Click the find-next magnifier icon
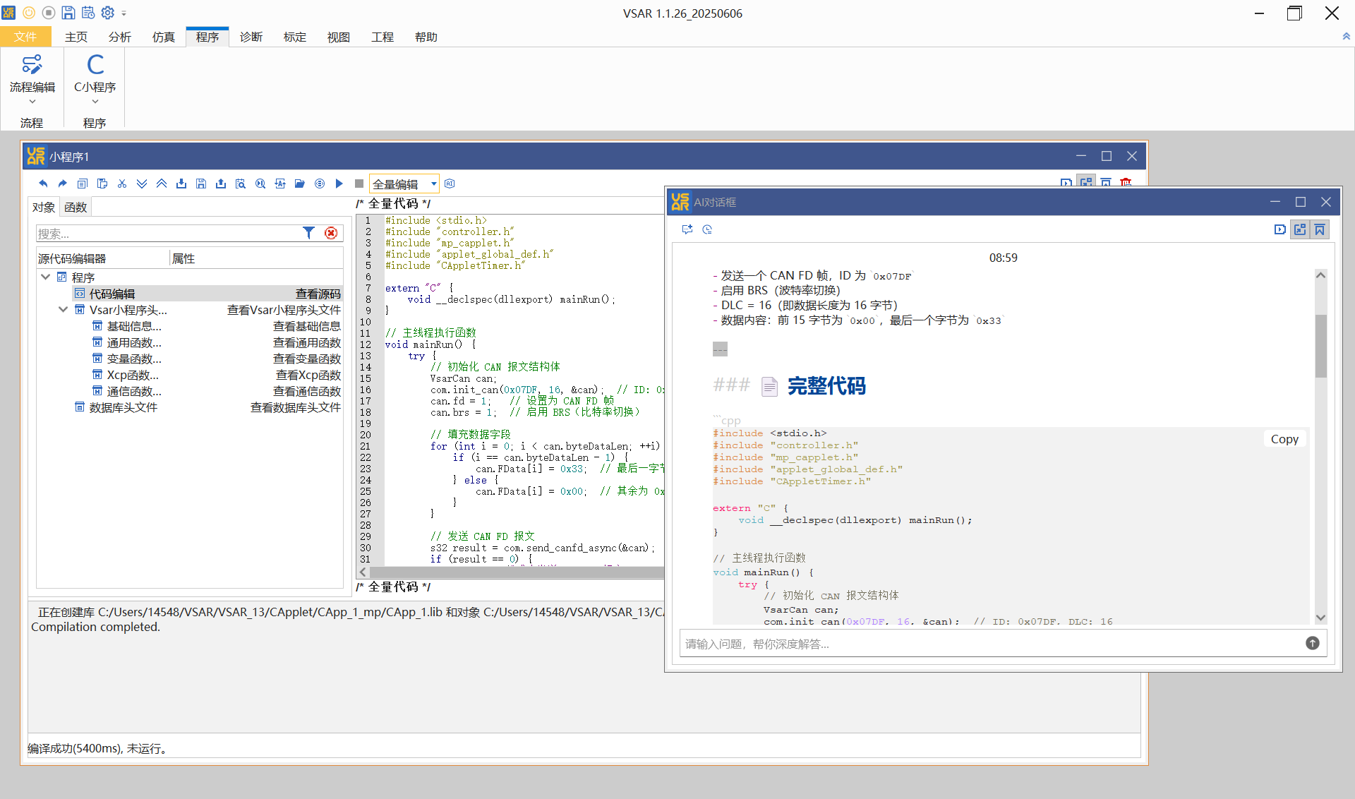Viewport: 1355px width, 799px height. click(260, 184)
